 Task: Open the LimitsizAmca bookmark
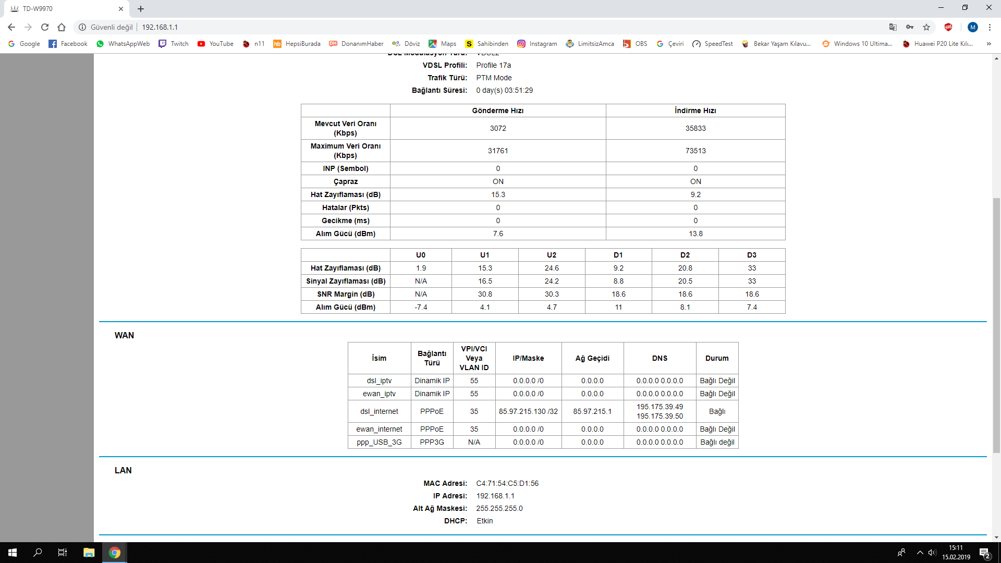[590, 44]
